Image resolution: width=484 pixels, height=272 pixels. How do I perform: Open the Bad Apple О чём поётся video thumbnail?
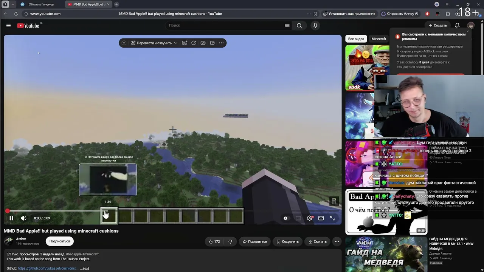[386, 212]
